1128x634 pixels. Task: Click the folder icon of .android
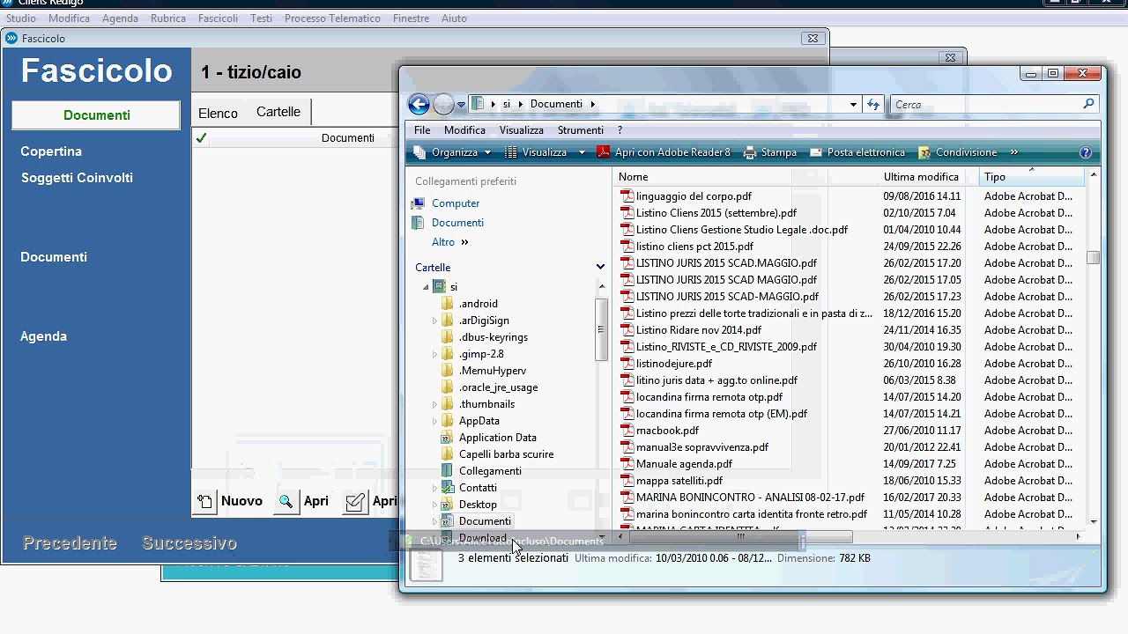(x=447, y=304)
